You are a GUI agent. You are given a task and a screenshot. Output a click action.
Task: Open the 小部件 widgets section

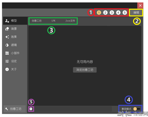(x=15, y=53)
